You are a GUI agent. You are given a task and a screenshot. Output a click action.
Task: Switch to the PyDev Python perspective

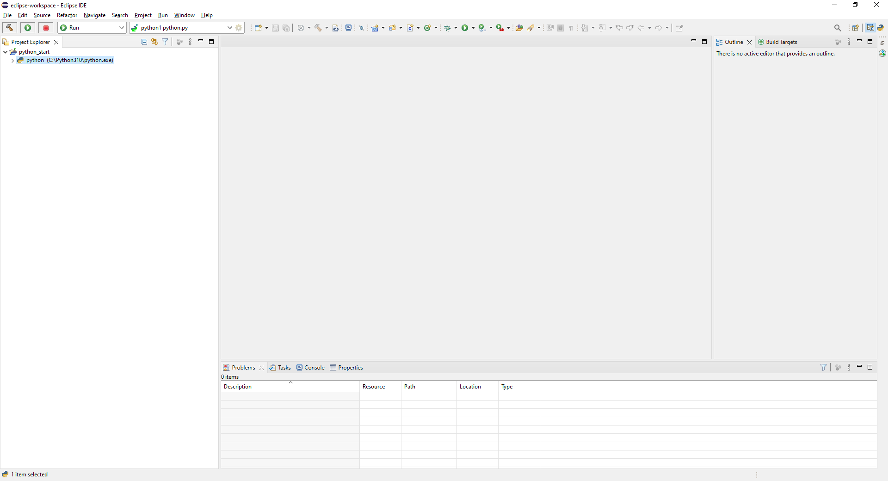coord(881,28)
